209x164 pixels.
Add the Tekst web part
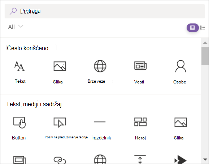click(20, 72)
